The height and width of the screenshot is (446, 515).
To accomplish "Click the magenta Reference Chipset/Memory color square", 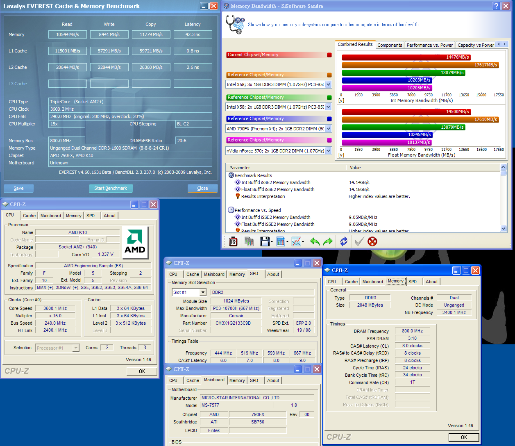I will click(329, 140).
